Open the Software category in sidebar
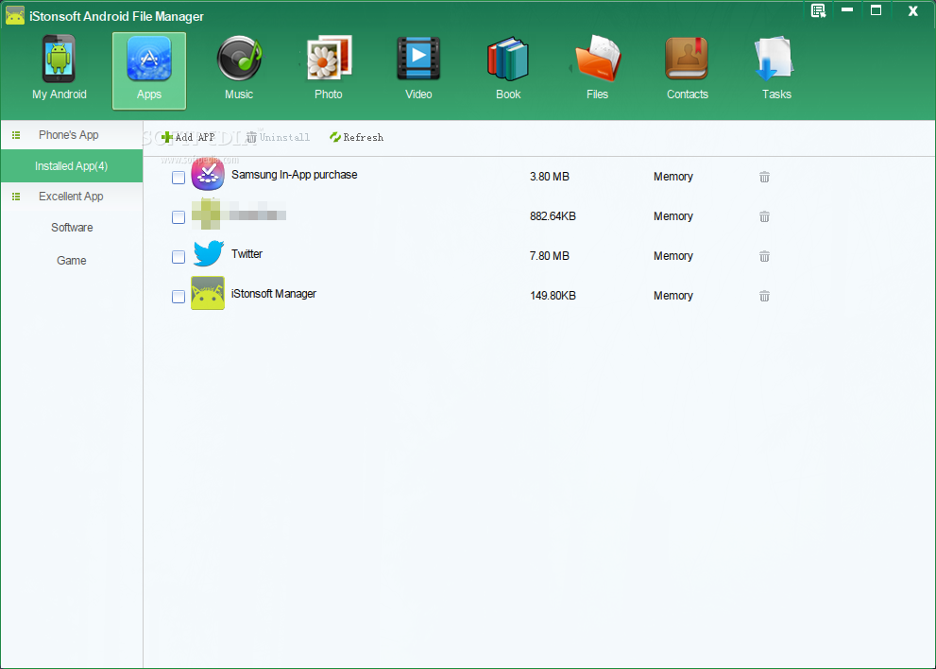 [x=72, y=228]
